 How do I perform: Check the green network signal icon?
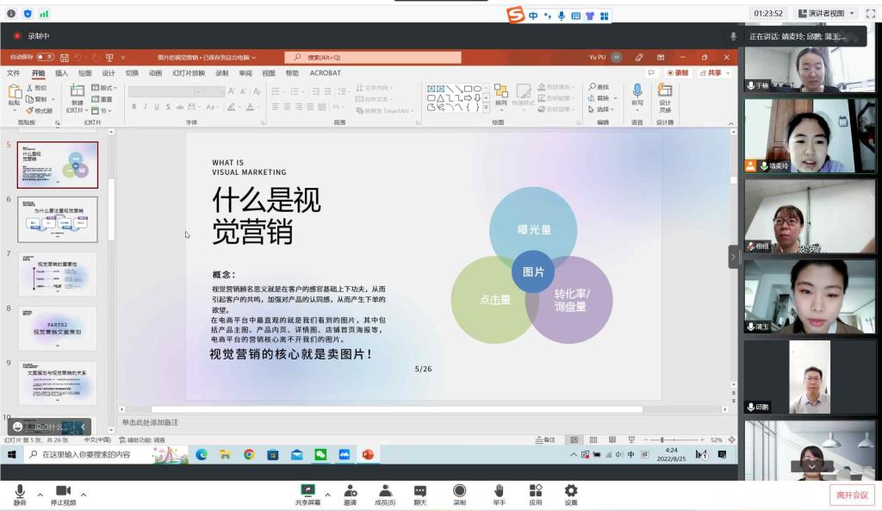tap(44, 14)
